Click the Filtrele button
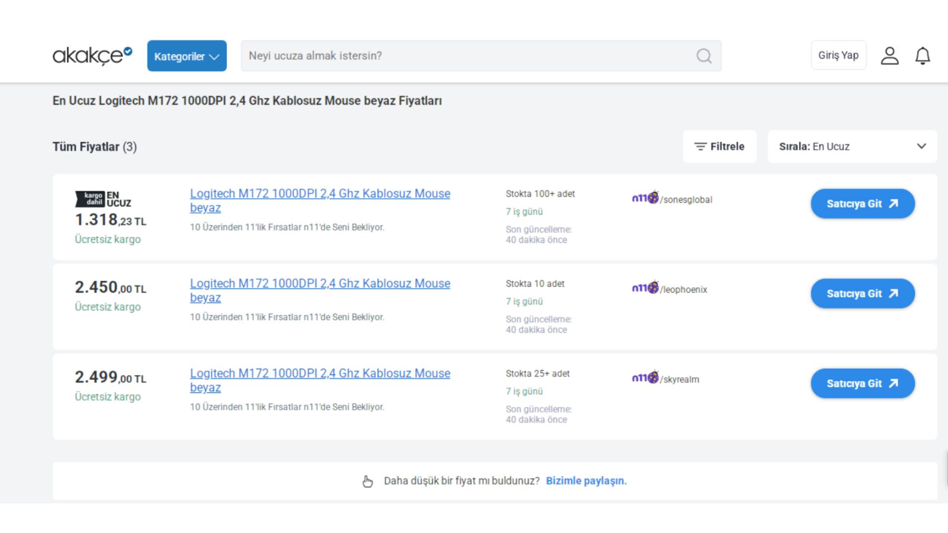Viewport: 948px width, 533px height. [x=719, y=147]
